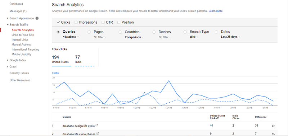Open the Countries Comparison dropdown
The height and width of the screenshot is (136, 288).
(134, 37)
